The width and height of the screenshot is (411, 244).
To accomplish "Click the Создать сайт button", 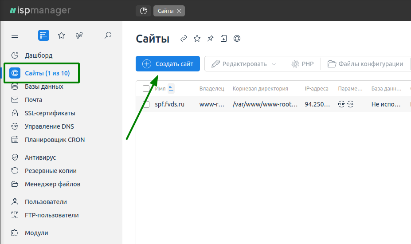I will pos(168,64).
